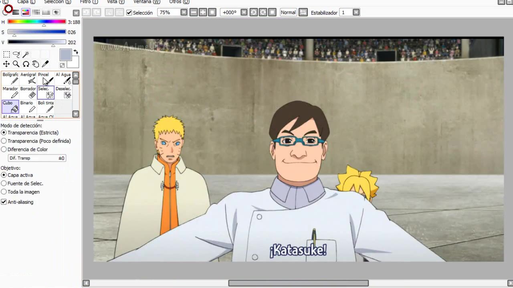Choose the Cubo bucket fill tool
The height and width of the screenshot is (288, 513).
click(x=10, y=106)
